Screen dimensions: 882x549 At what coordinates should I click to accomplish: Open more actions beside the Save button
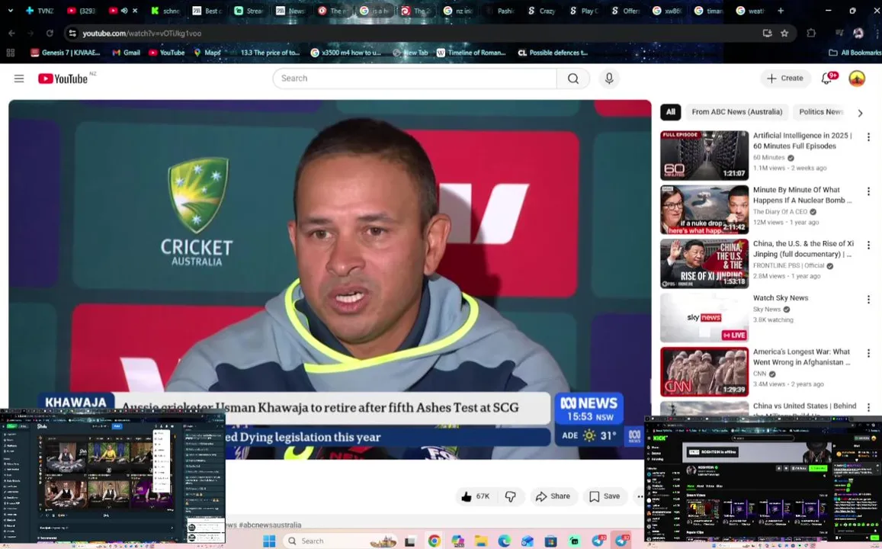coord(640,496)
